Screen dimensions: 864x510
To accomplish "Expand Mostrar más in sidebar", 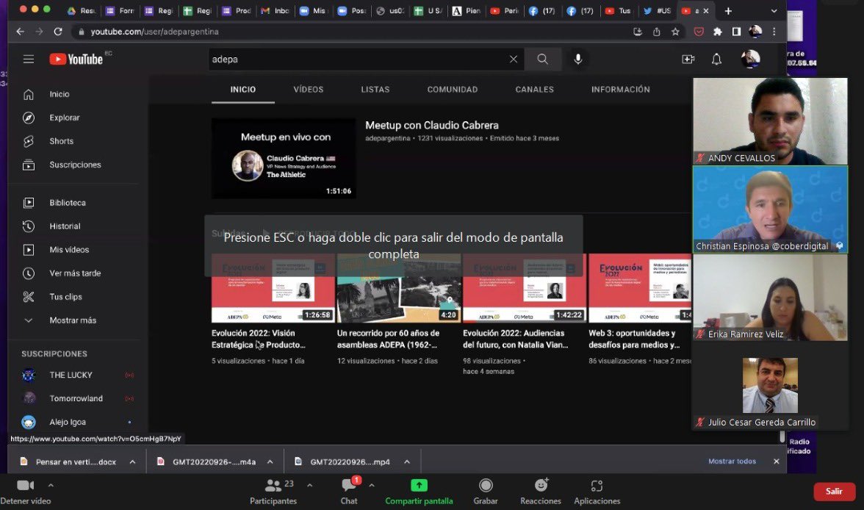I will point(74,320).
